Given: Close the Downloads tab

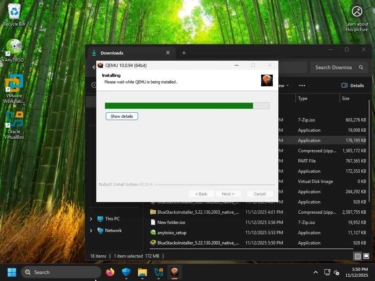Looking at the screenshot, I should [x=168, y=53].
